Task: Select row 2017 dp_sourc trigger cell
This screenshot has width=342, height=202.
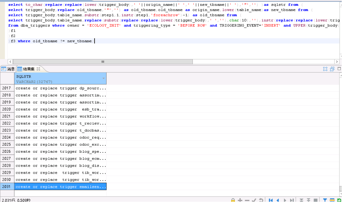Action: (61, 88)
